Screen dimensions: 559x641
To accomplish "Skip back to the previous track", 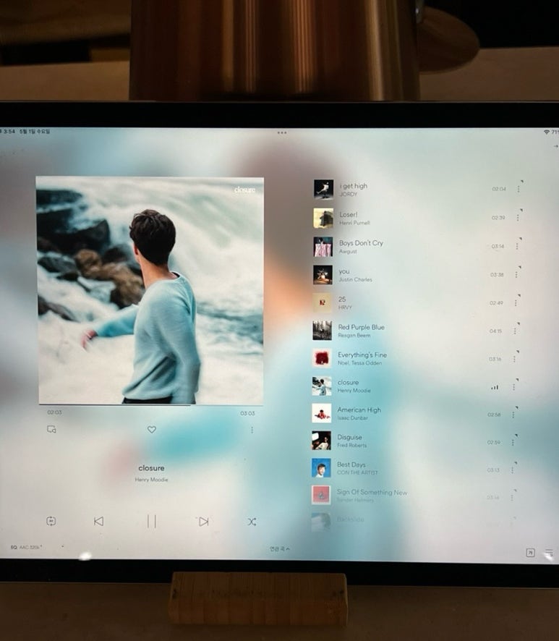I will [x=98, y=521].
